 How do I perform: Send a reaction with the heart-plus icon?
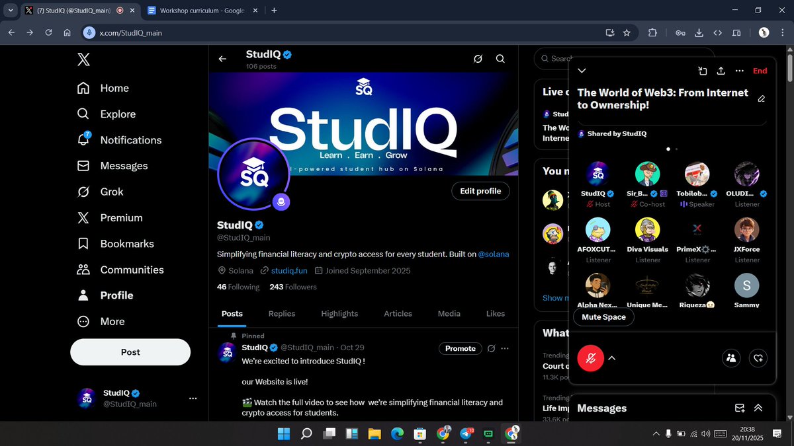point(758,357)
